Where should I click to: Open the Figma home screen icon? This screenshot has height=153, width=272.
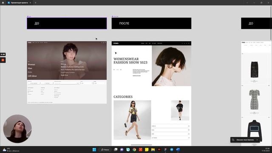pos(3,3)
